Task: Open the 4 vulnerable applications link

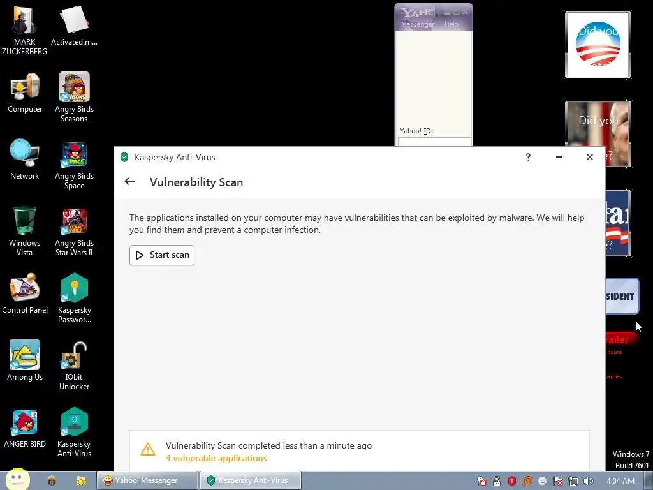Action: pyautogui.click(x=216, y=458)
